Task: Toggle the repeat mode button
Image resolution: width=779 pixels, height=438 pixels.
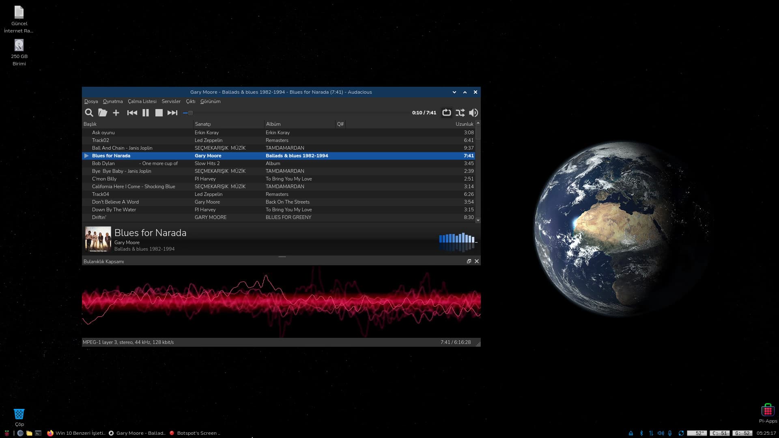Action: tap(446, 113)
